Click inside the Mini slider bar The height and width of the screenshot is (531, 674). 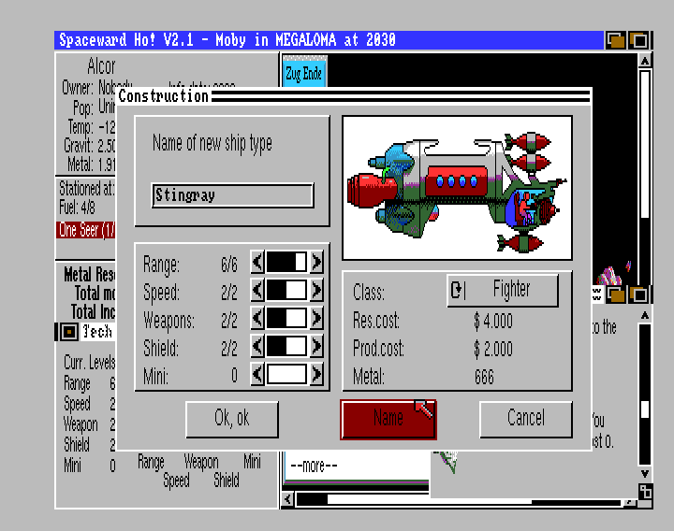click(286, 375)
